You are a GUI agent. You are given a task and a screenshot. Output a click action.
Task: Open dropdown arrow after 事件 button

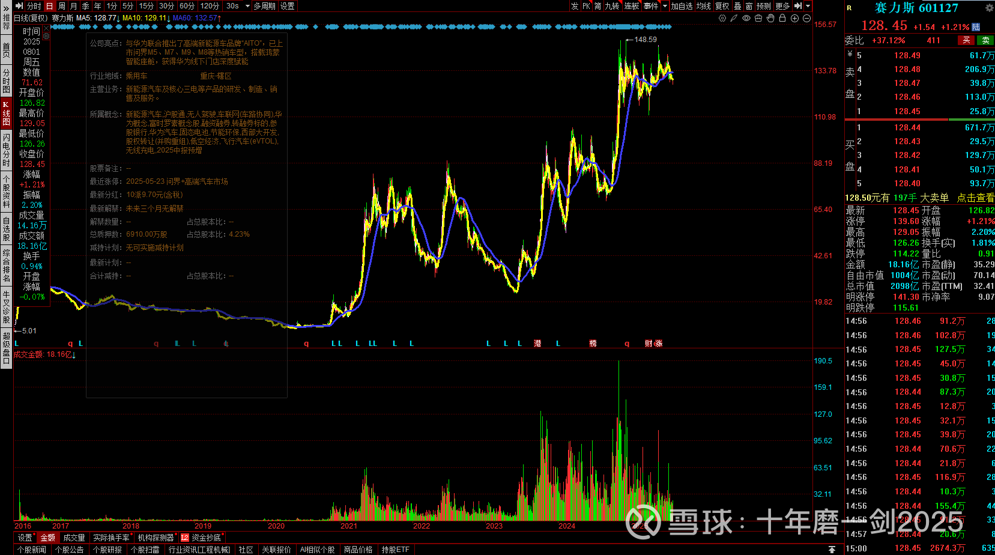pos(665,6)
